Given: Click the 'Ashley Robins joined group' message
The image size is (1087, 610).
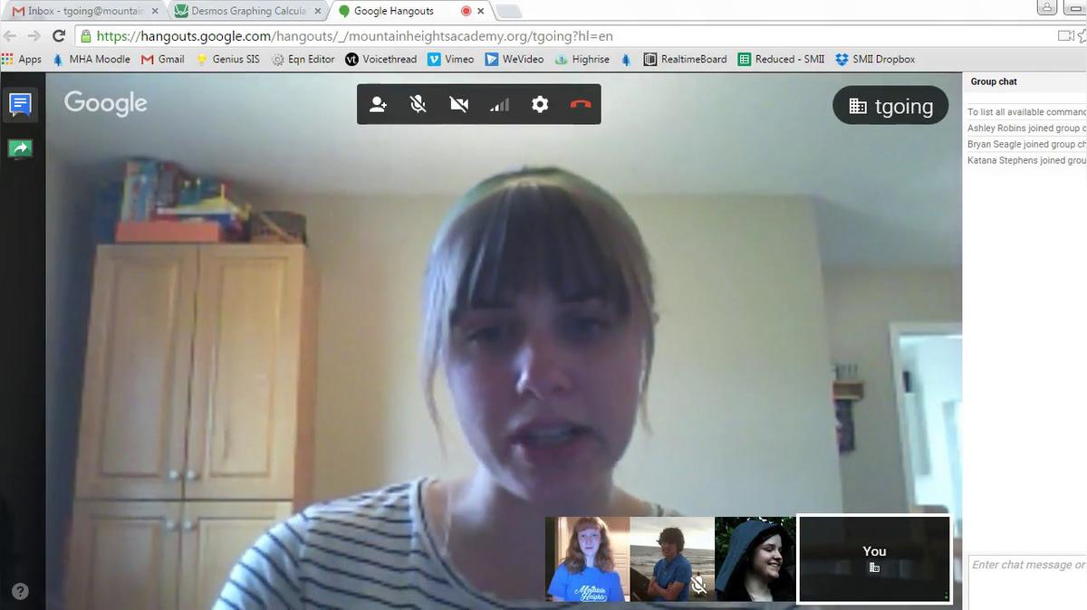Looking at the screenshot, I should pyautogui.click(x=1026, y=129).
